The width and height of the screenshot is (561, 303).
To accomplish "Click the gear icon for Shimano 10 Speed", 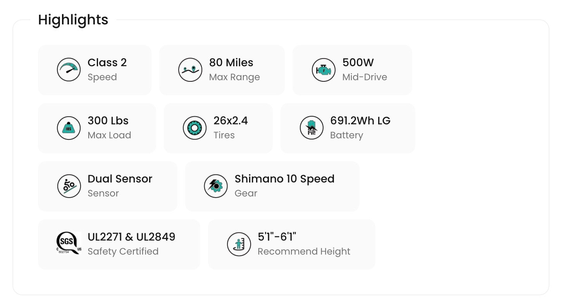I will [216, 186].
